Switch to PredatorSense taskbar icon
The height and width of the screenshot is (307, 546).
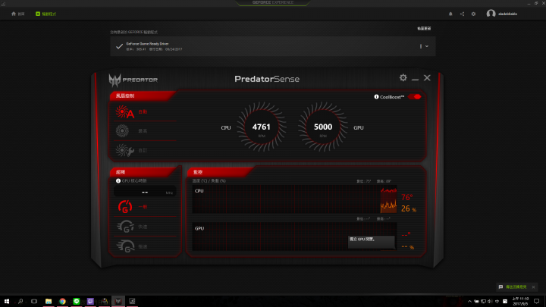118,301
